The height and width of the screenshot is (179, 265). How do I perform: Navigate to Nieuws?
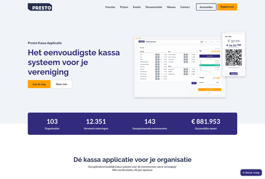coord(171,7)
